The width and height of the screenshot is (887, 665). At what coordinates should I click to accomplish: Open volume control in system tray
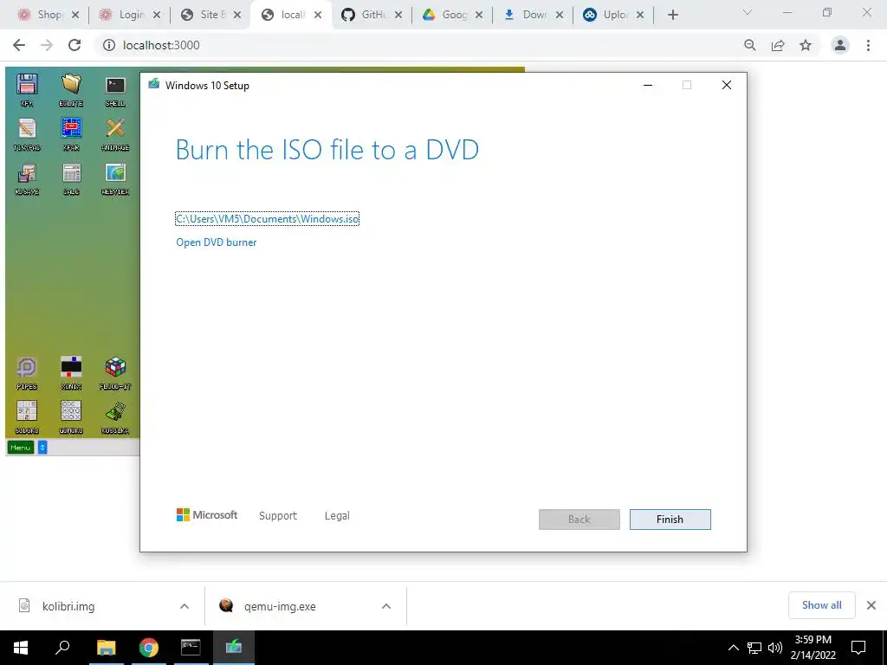click(775, 648)
